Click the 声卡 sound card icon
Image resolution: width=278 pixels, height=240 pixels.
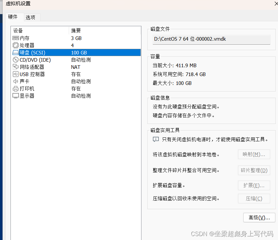(16, 81)
